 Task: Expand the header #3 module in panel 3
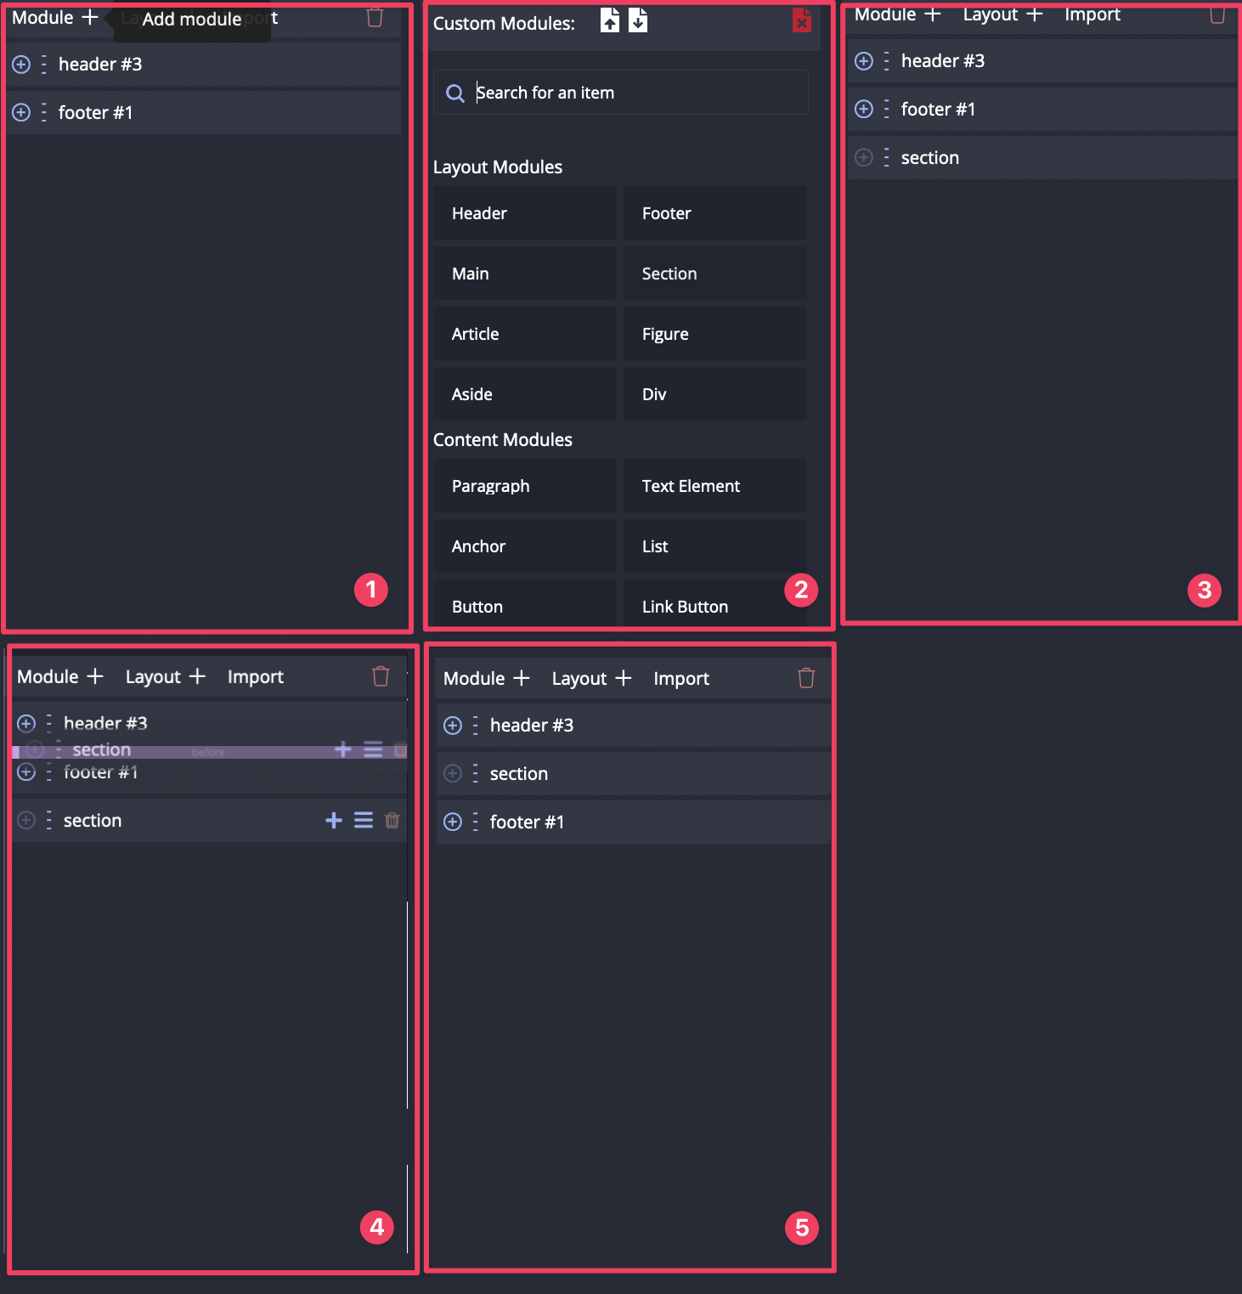[x=864, y=60]
